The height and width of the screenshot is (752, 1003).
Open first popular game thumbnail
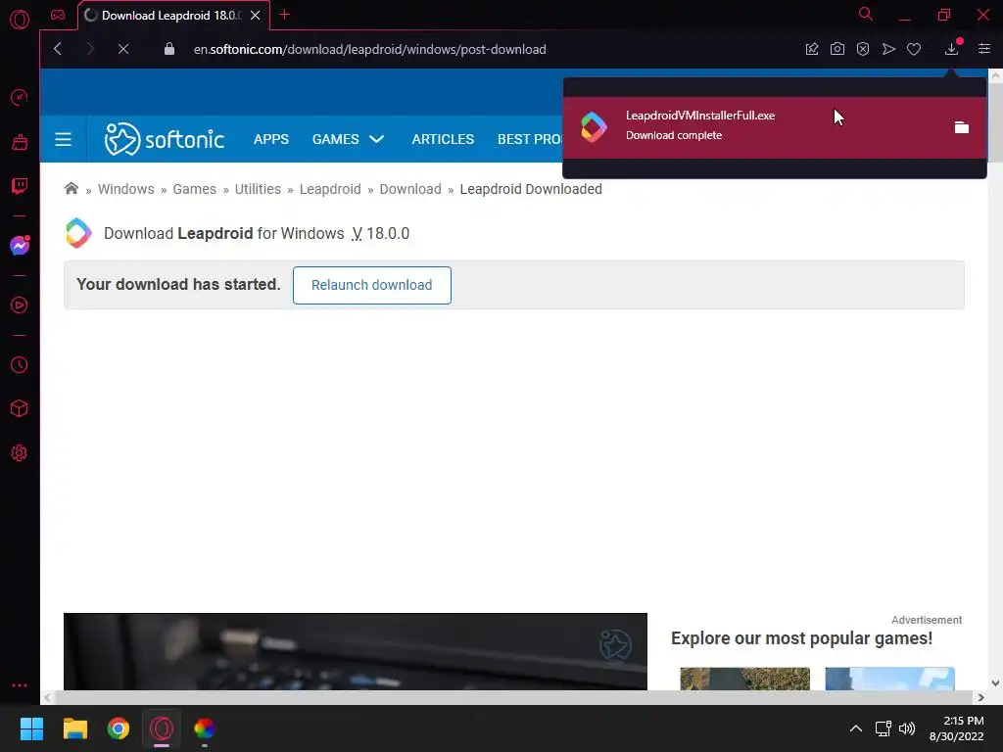[745, 679]
